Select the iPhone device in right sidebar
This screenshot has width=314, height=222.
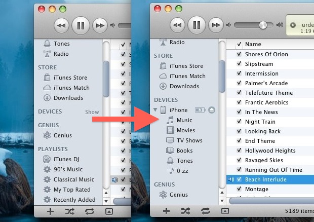pos(178,110)
